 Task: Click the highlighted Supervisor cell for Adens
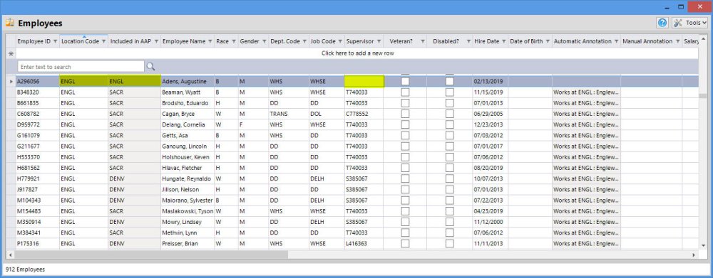364,81
